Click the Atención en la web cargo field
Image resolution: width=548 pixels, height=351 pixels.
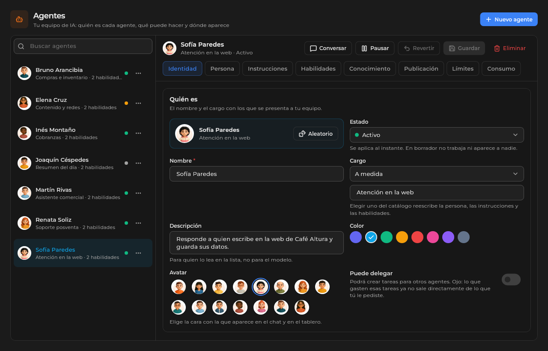coord(437,193)
